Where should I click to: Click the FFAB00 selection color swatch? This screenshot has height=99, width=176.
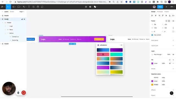[152, 85]
